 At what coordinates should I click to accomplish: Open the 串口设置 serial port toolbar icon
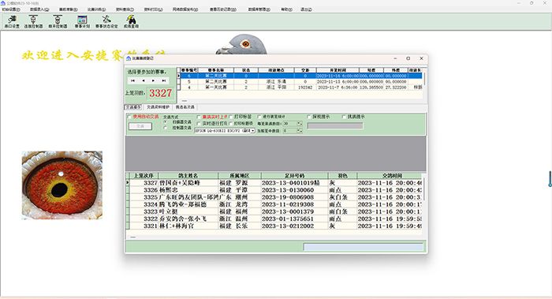click(12, 21)
